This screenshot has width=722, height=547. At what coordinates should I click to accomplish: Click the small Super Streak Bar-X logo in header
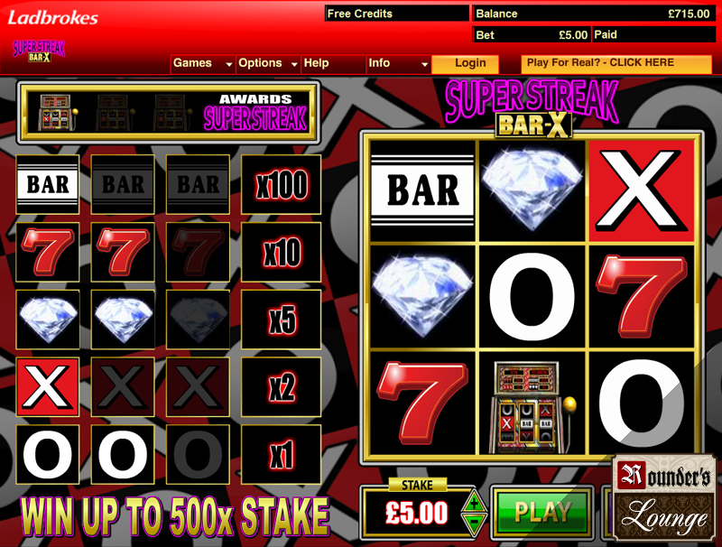click(x=39, y=51)
